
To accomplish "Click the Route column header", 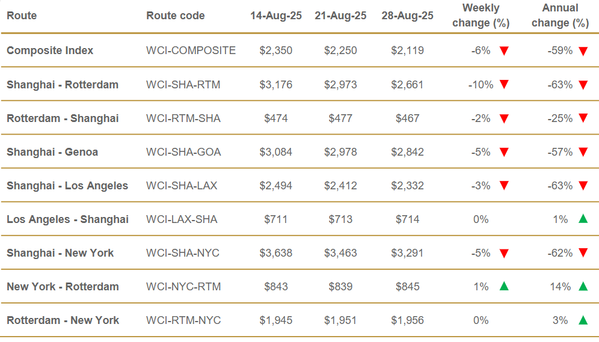I will pos(22,16).
